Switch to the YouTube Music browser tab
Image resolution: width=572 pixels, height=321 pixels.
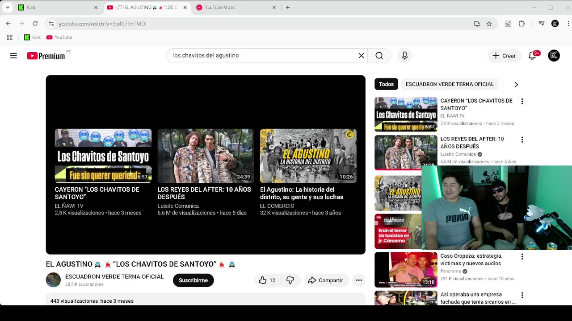[236, 8]
